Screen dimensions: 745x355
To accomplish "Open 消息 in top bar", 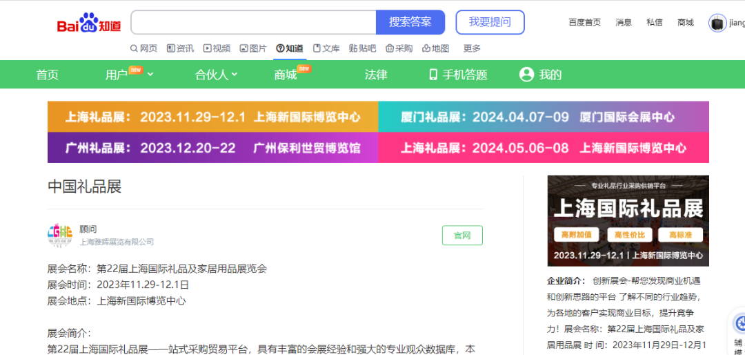I will (x=624, y=22).
